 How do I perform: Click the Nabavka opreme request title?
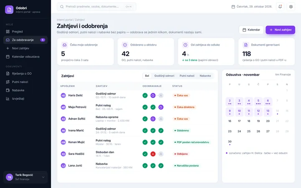click(x=107, y=117)
